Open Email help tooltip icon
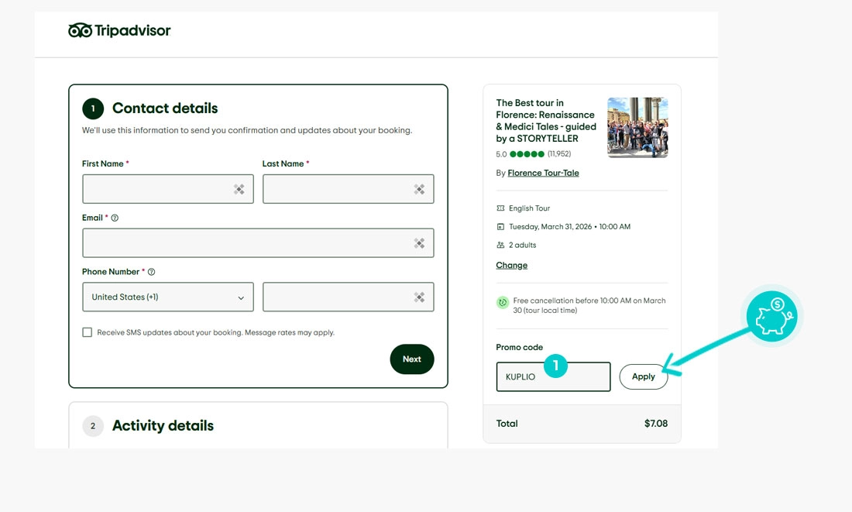The image size is (852, 512). point(115,218)
